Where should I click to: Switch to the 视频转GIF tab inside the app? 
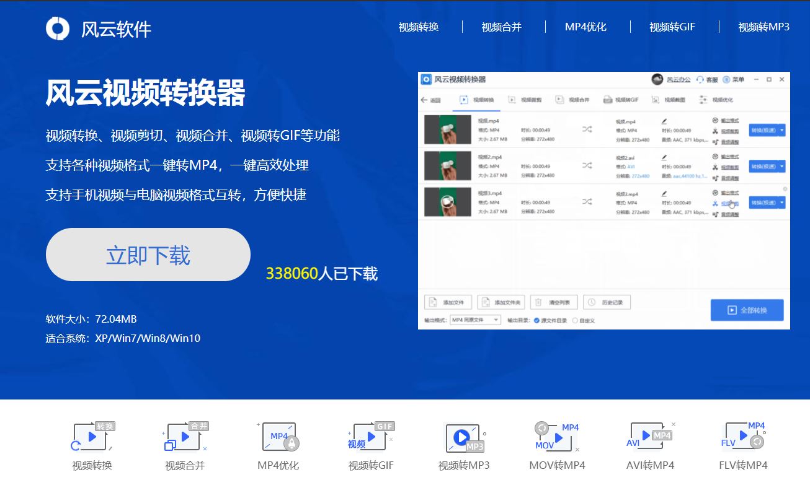(x=621, y=100)
